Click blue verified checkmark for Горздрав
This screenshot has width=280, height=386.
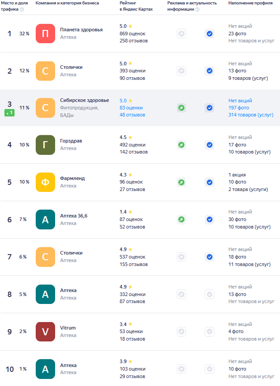pos(209,145)
